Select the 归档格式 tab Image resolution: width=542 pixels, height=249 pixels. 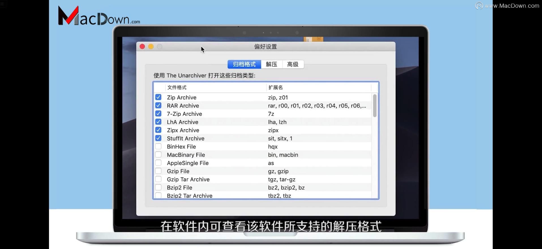(x=244, y=64)
